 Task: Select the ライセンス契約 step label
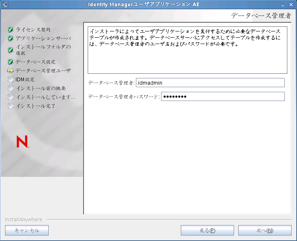[x=33, y=29]
